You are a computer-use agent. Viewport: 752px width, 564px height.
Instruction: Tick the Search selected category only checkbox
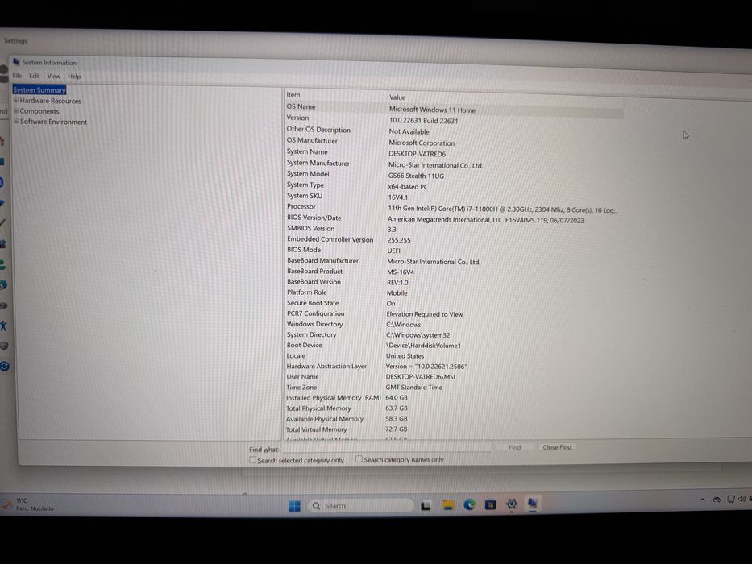coord(252,459)
